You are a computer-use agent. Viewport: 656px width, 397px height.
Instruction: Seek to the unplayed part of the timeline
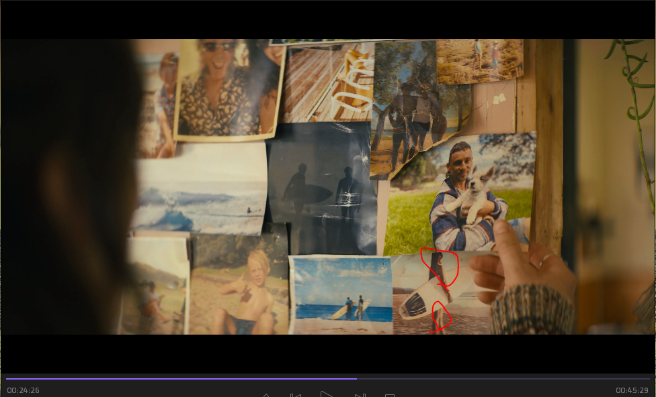[x=504, y=379]
